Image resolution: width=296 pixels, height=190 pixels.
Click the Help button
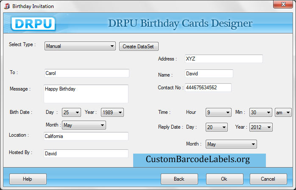point(28,179)
